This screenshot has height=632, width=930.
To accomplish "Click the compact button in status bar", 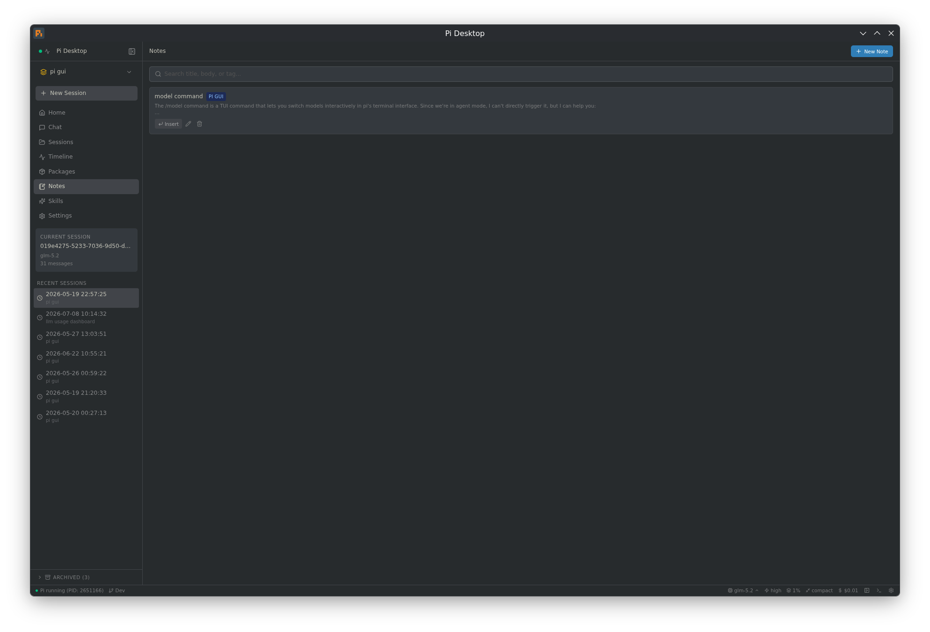I will pyautogui.click(x=819, y=590).
